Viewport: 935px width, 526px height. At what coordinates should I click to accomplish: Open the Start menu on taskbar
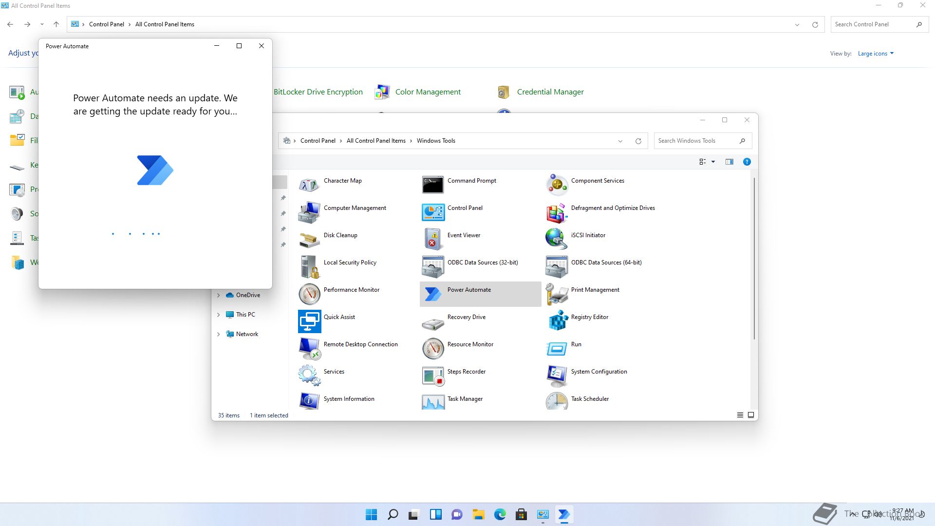coord(371,514)
